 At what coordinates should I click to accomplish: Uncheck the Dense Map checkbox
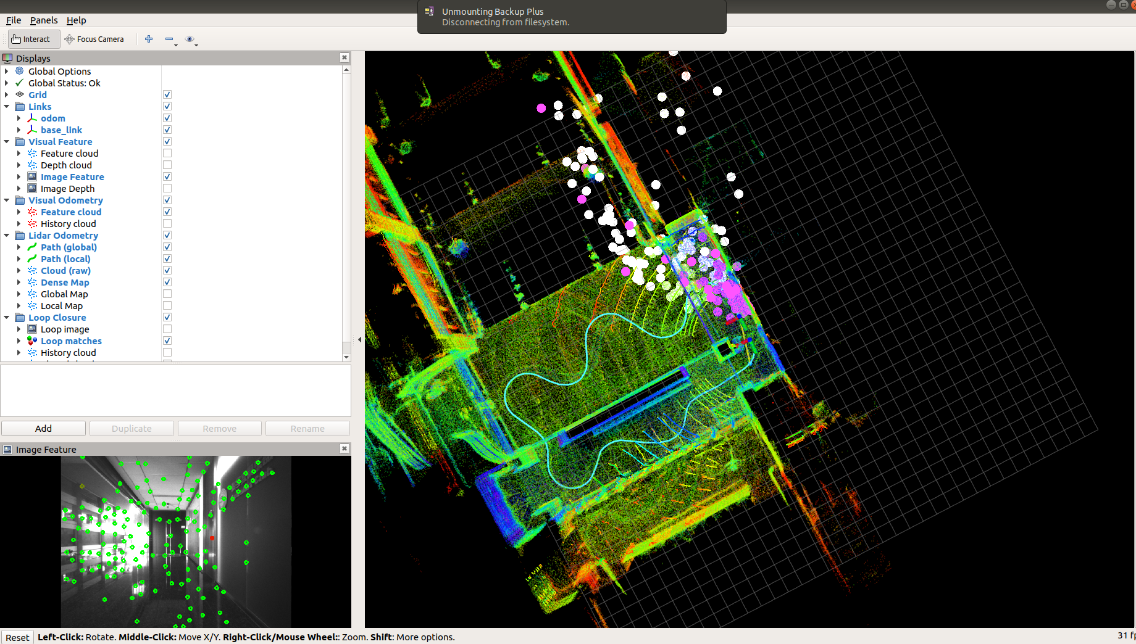pos(167,282)
